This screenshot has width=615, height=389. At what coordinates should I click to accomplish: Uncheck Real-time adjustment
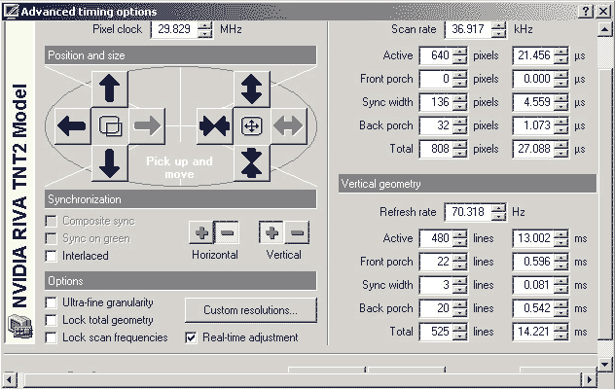191,337
